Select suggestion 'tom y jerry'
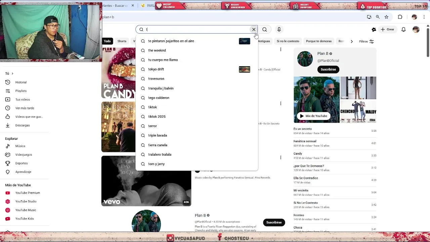 point(197,164)
